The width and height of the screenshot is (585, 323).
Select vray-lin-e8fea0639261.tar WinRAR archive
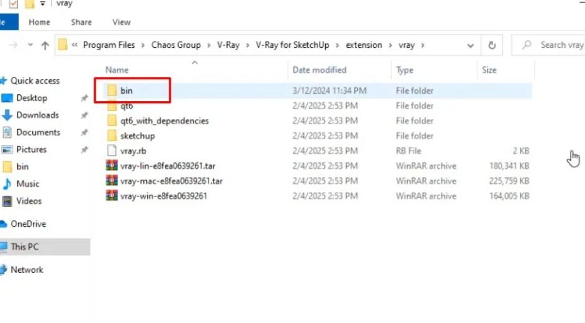pos(167,166)
